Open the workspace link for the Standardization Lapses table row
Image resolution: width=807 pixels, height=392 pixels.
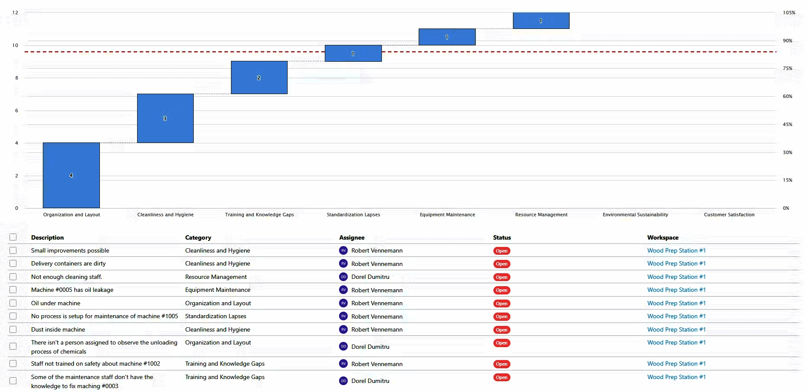point(676,316)
